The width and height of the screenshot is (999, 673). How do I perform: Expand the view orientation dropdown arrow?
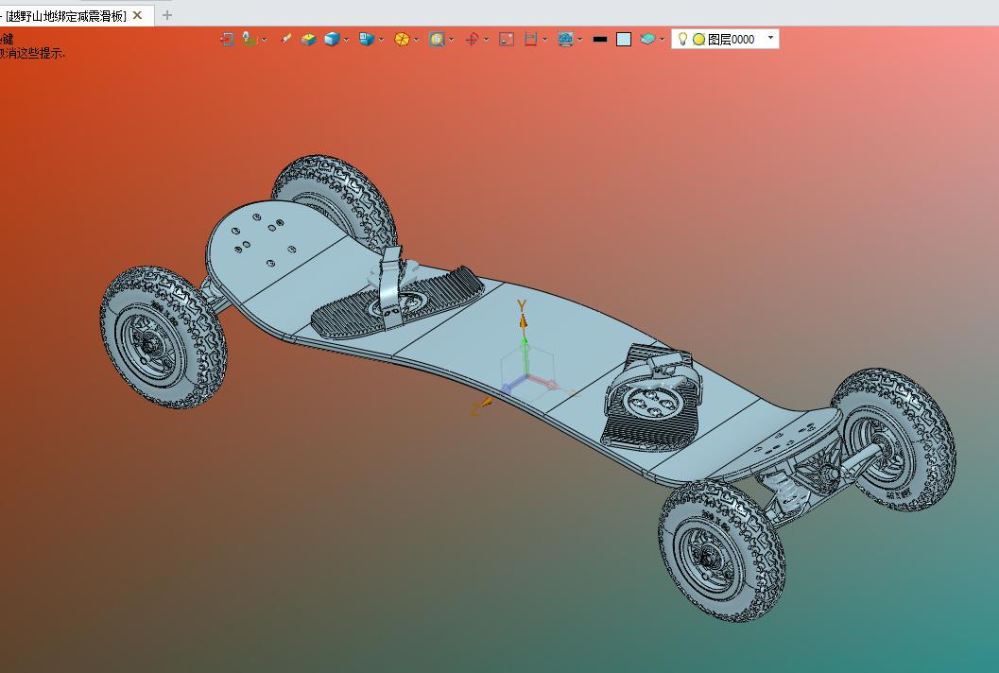[382, 40]
